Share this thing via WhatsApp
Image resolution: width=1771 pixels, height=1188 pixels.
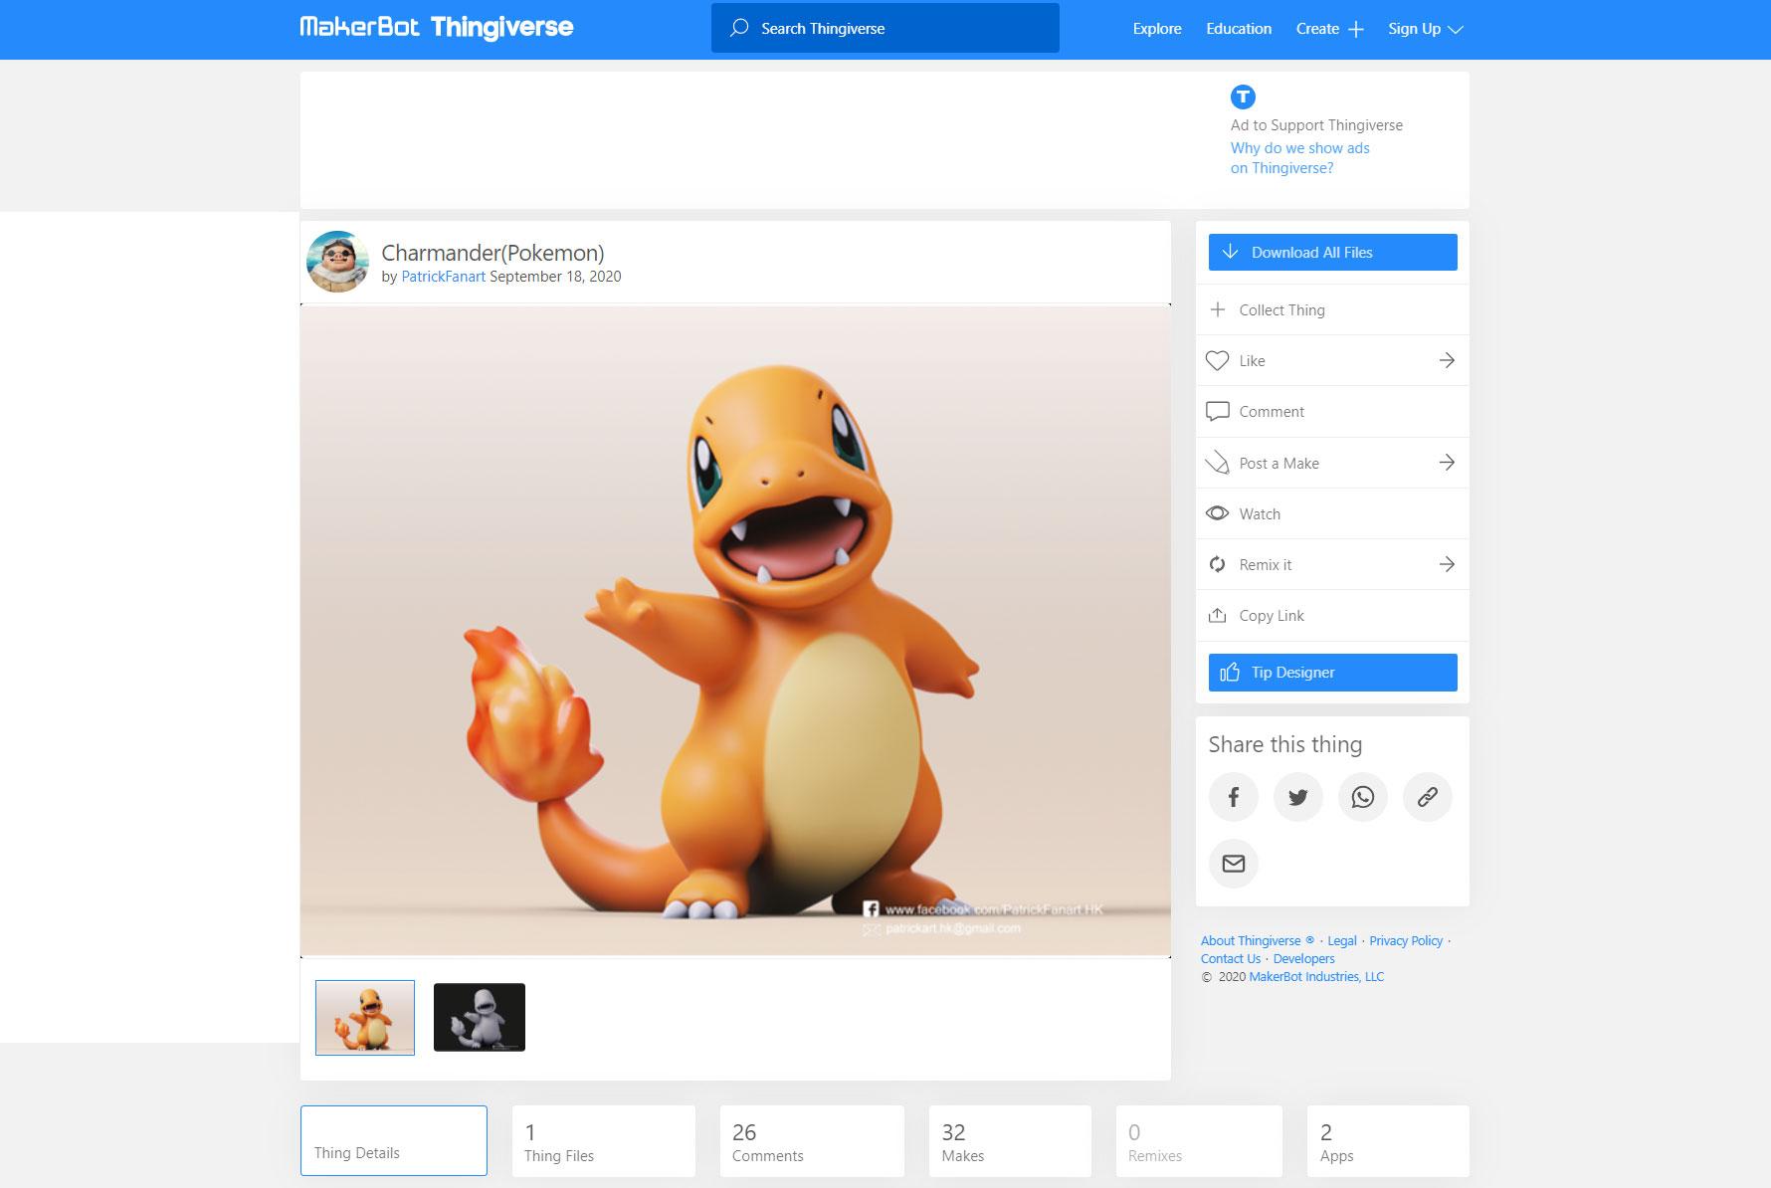[x=1363, y=797]
